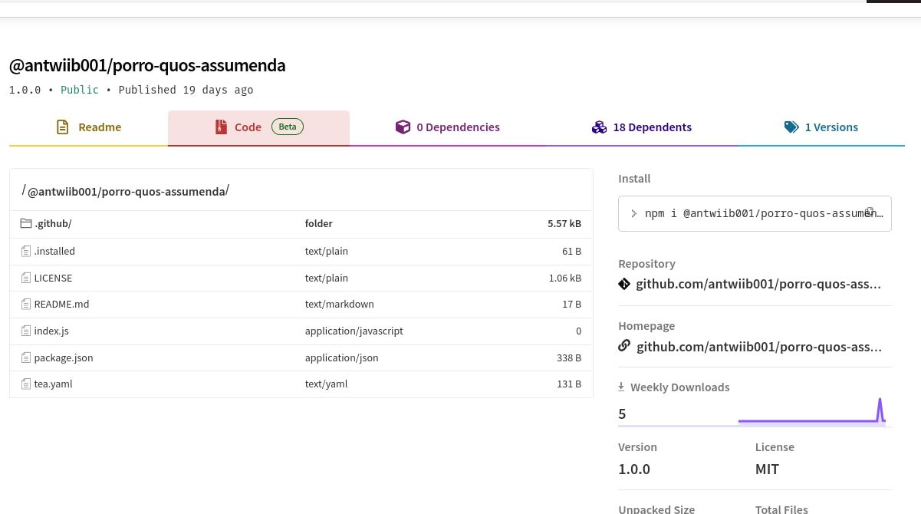The image size is (921, 514).
Task: Click the chain link icon under Homepage
Action: (x=624, y=346)
